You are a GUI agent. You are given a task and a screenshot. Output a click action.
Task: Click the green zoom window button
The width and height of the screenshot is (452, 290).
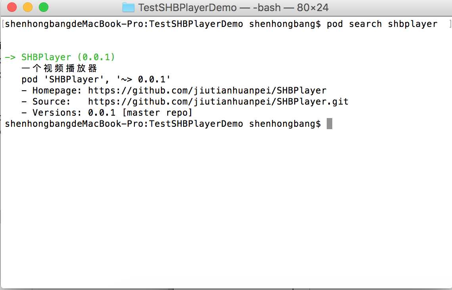tap(43, 7)
